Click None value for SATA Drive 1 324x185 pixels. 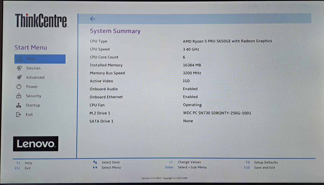[188, 121]
